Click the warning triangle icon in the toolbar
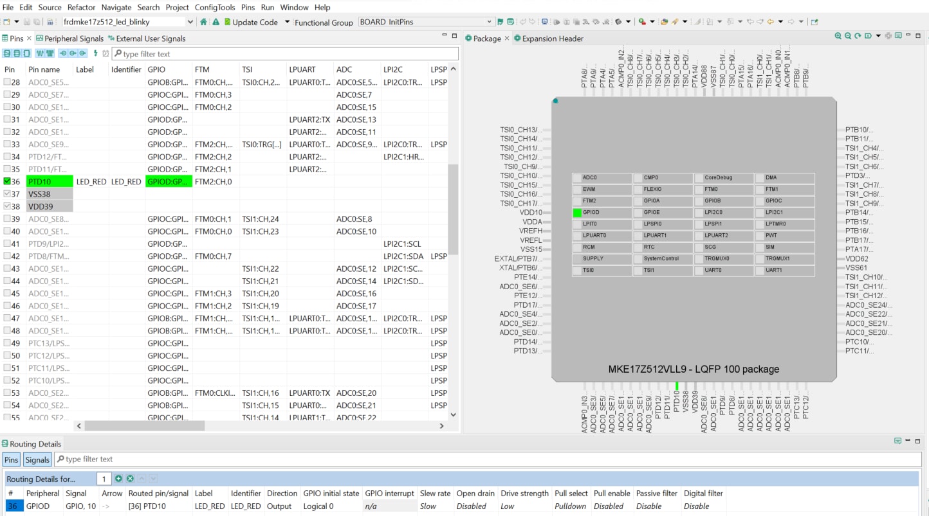 [216, 22]
